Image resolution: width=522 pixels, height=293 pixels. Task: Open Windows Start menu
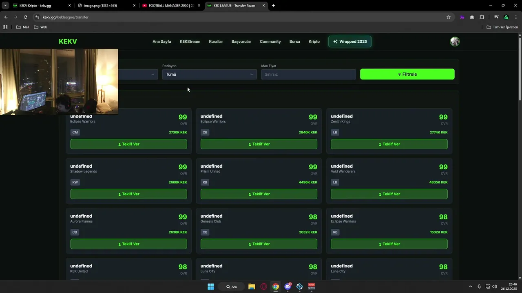click(211, 286)
